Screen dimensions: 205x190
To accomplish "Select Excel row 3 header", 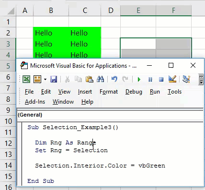I will pyautogui.click(x=8, y=44).
